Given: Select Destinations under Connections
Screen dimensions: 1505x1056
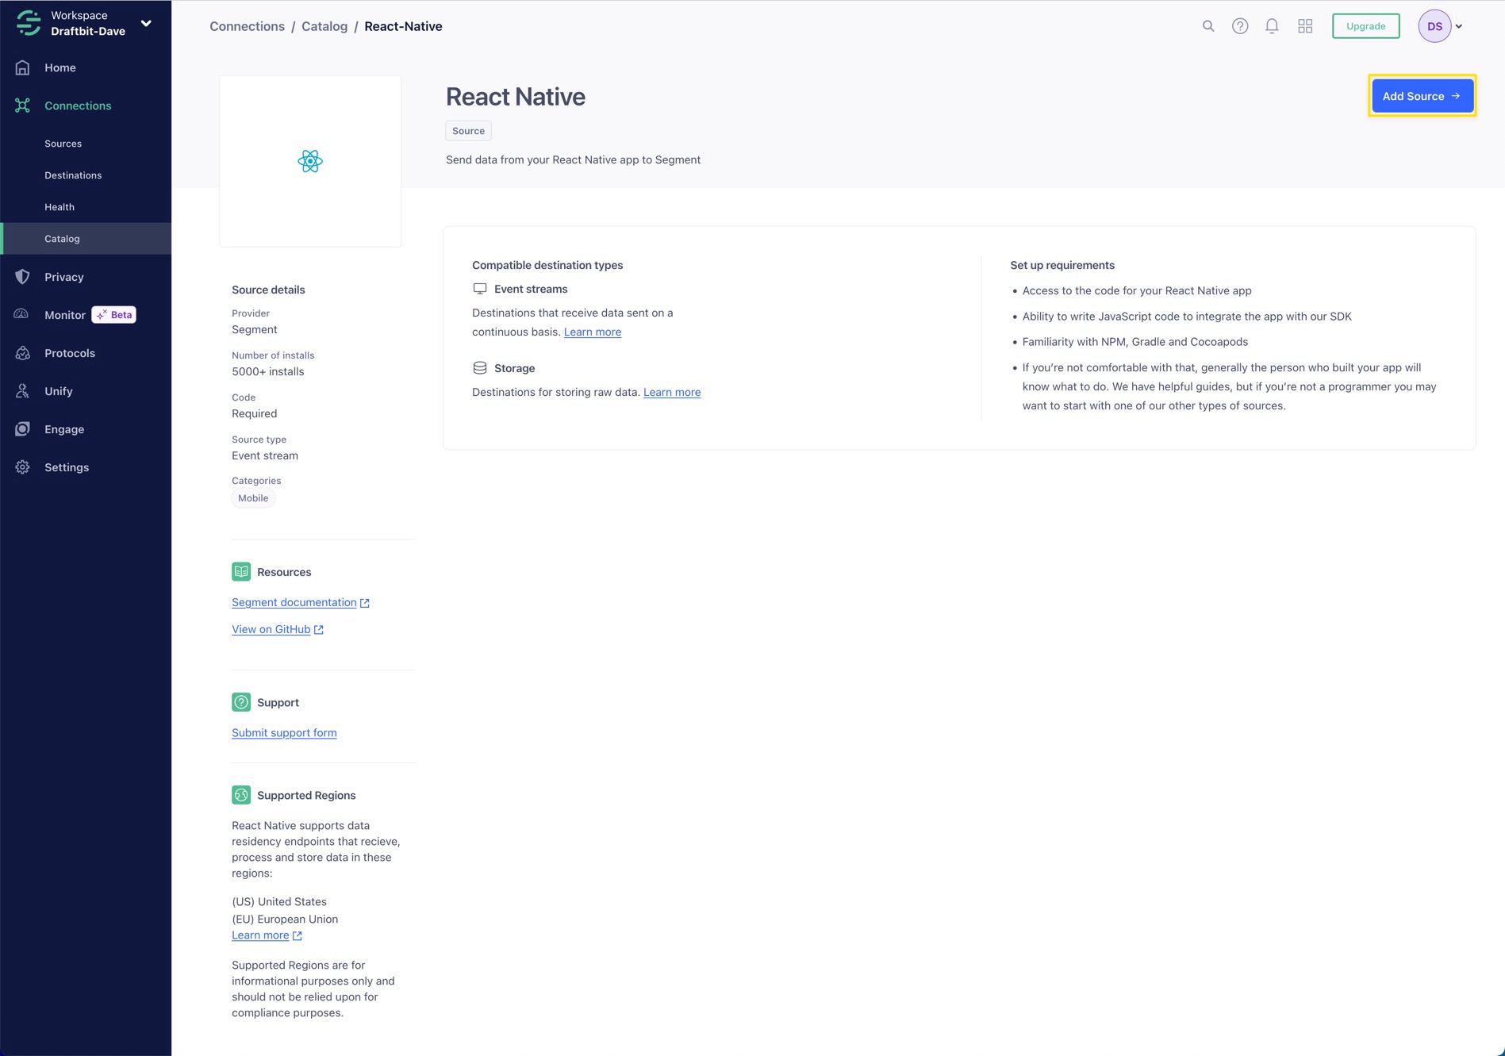Looking at the screenshot, I should tap(73, 175).
